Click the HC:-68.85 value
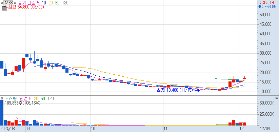Screen dimensions: 279x132 click(x=267, y=7)
